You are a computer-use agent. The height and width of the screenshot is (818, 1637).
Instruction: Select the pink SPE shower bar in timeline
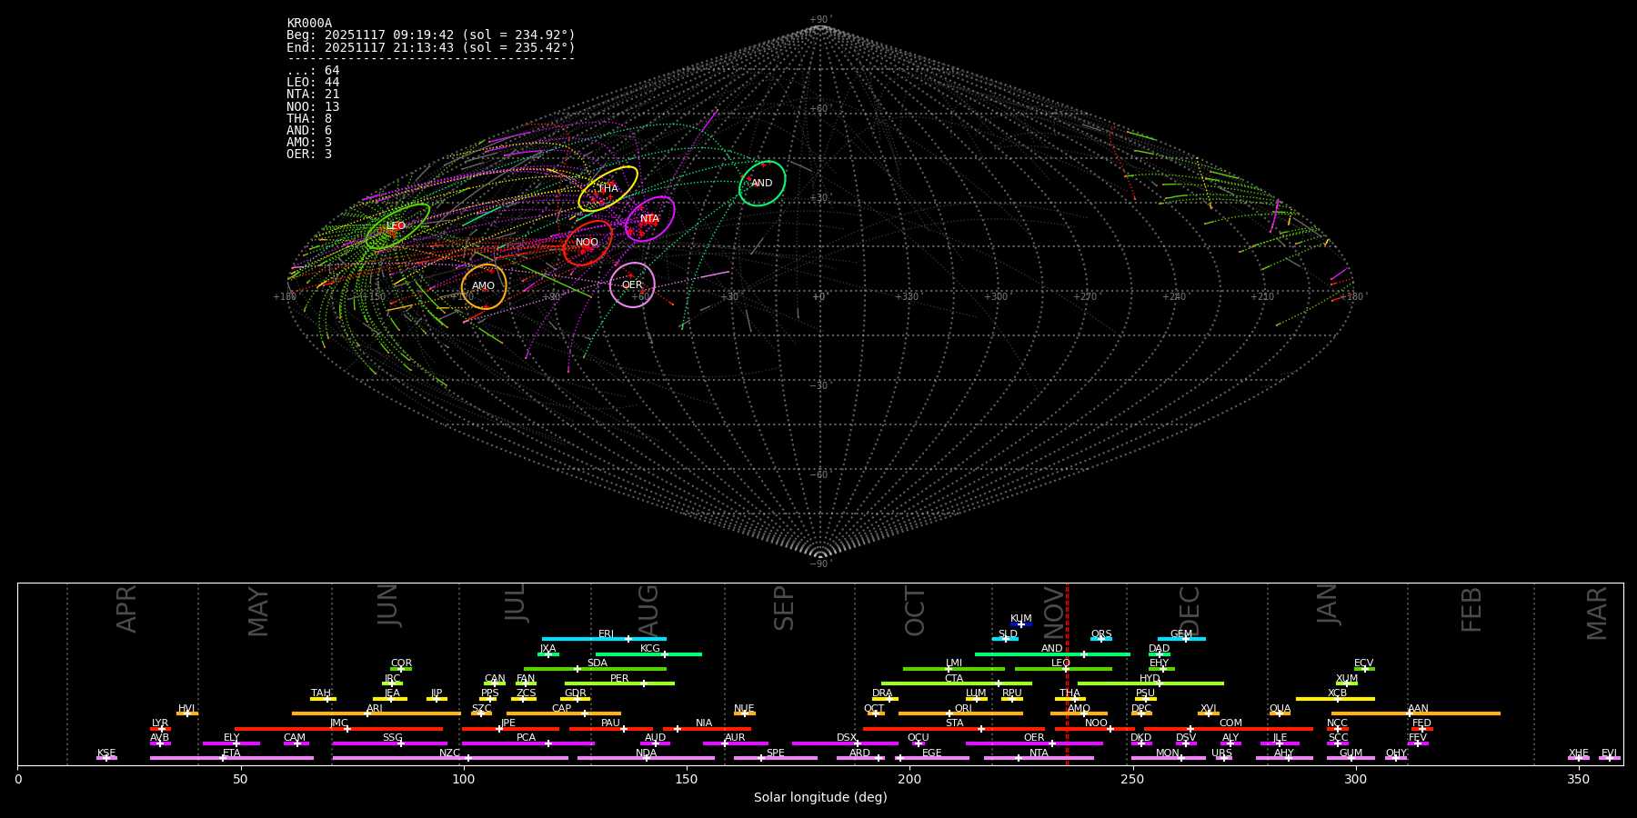coord(776,758)
